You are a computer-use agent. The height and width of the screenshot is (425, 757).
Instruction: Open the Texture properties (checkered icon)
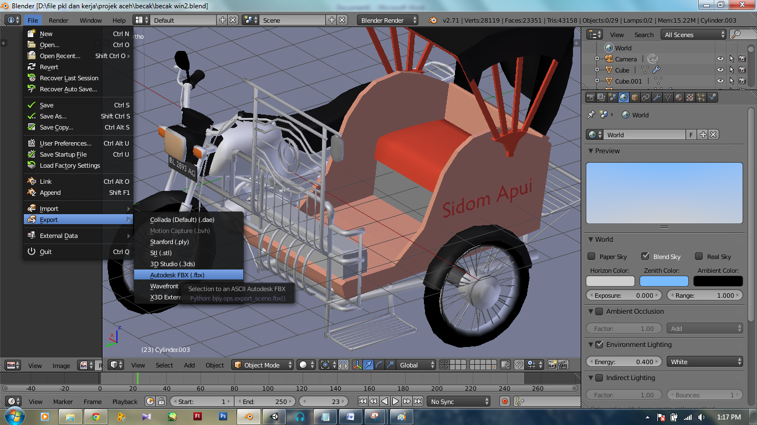pyautogui.click(x=690, y=97)
